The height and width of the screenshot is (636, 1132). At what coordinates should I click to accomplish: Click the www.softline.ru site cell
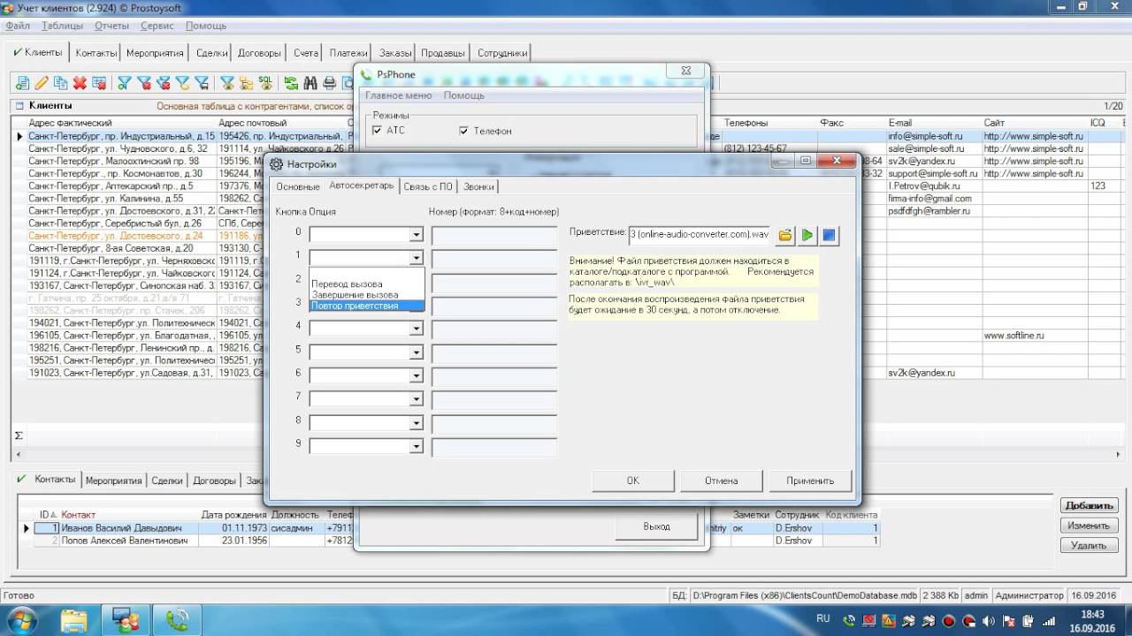point(1034,336)
